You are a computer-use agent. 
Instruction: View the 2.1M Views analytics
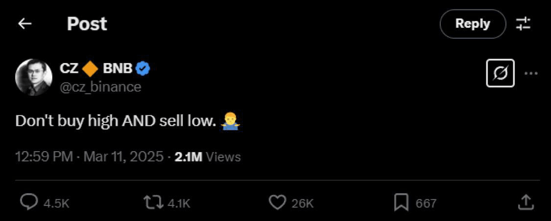pyautogui.click(x=208, y=157)
